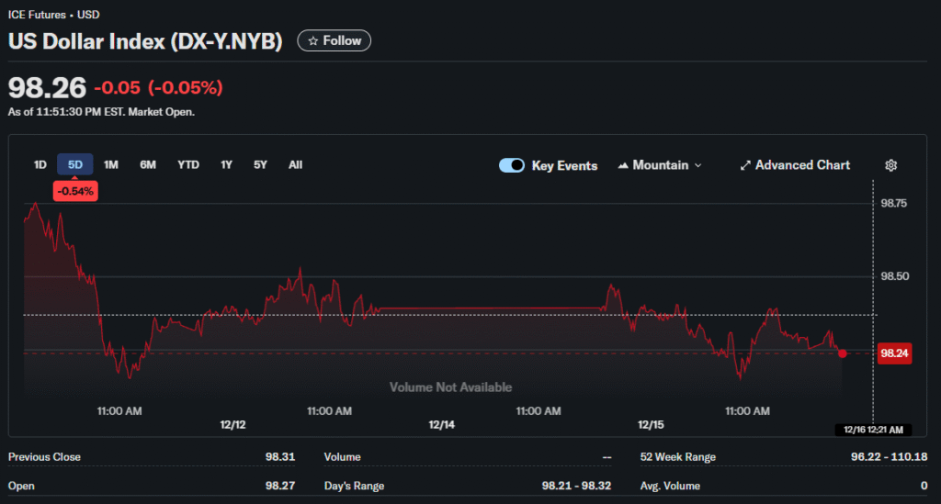Show the All time range
This screenshot has width=941, height=504.
click(x=295, y=165)
